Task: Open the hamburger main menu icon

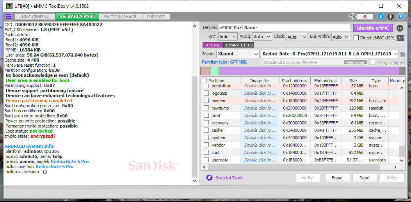Action: pos(9,16)
